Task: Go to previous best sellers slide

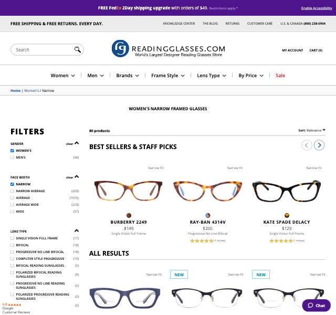Action: click(x=307, y=145)
